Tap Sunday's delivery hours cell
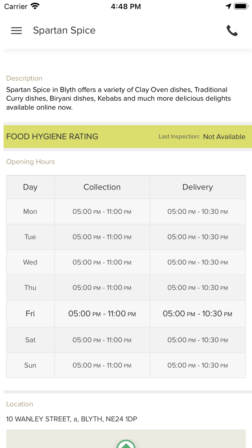 tap(197, 366)
